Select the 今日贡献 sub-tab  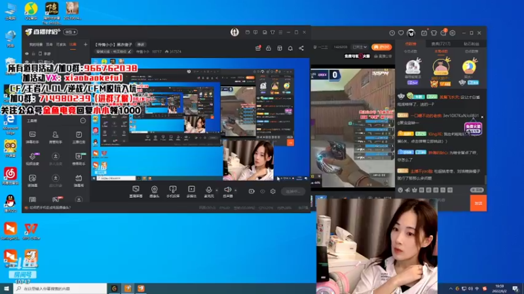pos(410,52)
